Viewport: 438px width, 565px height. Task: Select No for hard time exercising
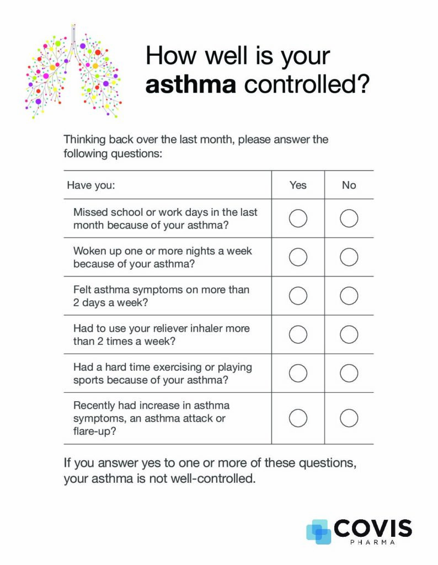(x=349, y=373)
